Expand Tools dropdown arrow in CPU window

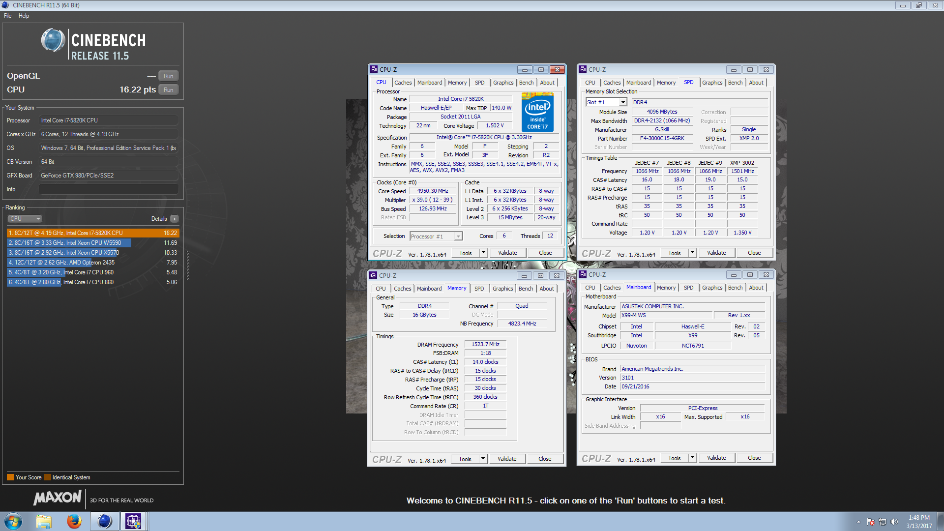point(483,253)
